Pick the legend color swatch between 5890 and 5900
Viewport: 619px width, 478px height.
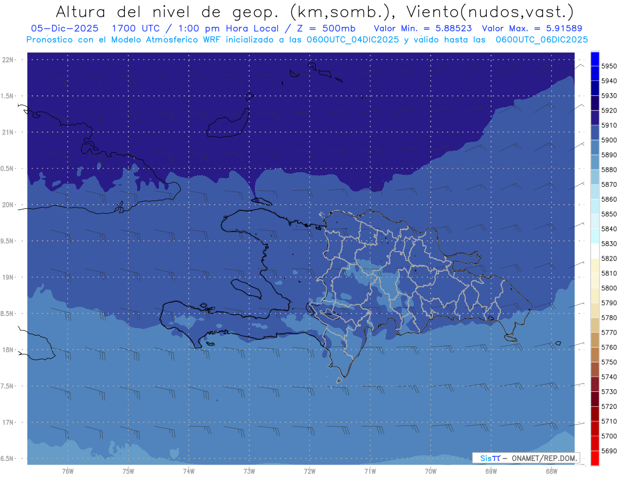[595, 147]
